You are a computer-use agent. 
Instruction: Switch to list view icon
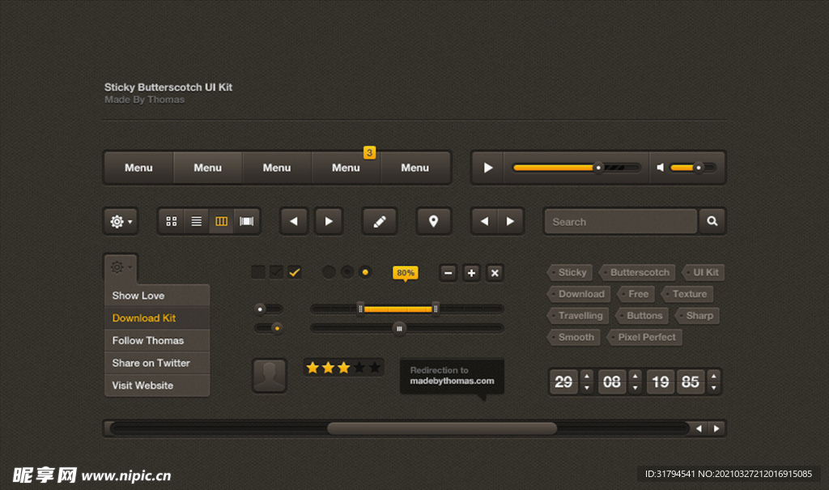[x=196, y=221]
